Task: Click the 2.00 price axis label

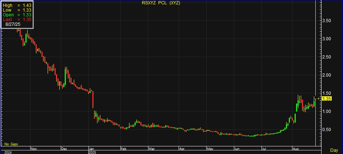Action: pos(327,75)
